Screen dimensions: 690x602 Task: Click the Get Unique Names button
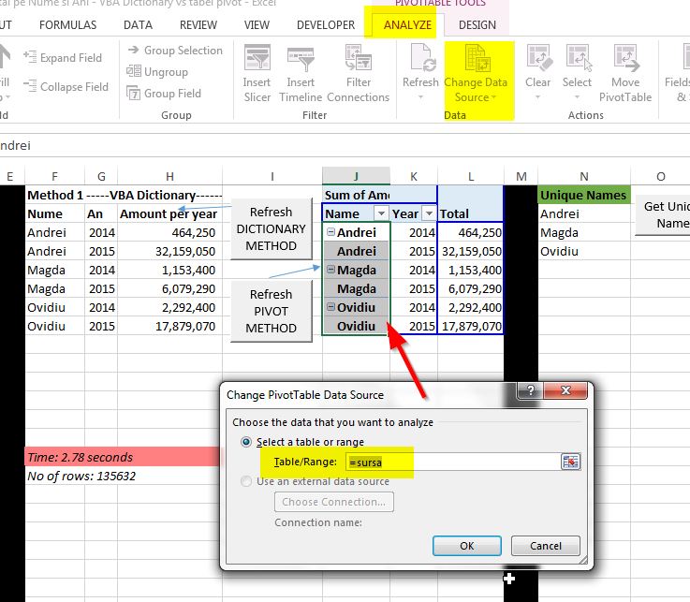coord(662,214)
